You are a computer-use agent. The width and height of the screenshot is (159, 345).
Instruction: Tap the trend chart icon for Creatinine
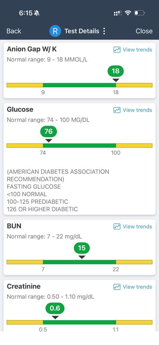point(117,287)
